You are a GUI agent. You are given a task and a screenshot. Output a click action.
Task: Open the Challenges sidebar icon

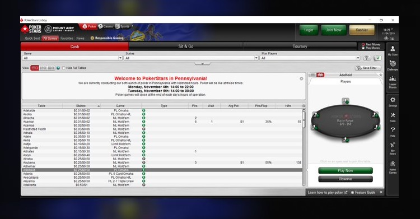coord(393,65)
